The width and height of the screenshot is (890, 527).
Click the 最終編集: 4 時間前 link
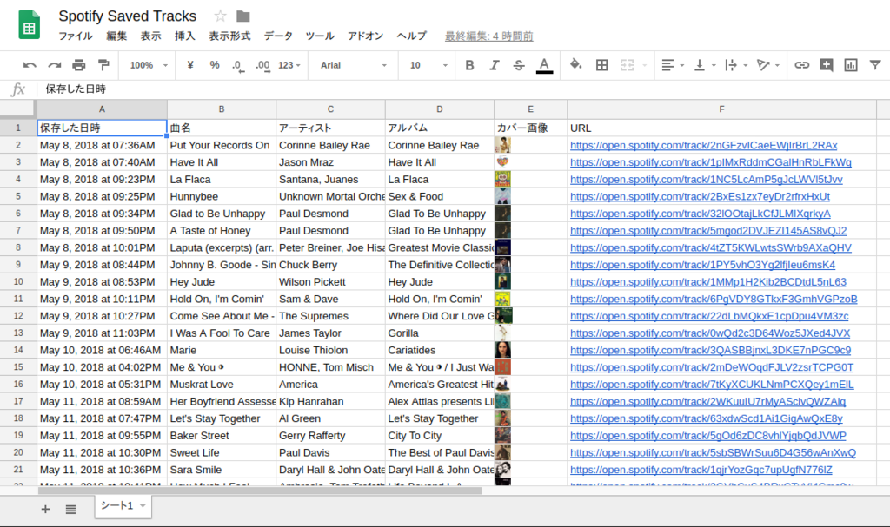click(488, 36)
